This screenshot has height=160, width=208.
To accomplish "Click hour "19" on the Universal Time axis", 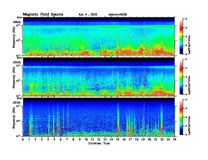I will click(143, 139).
